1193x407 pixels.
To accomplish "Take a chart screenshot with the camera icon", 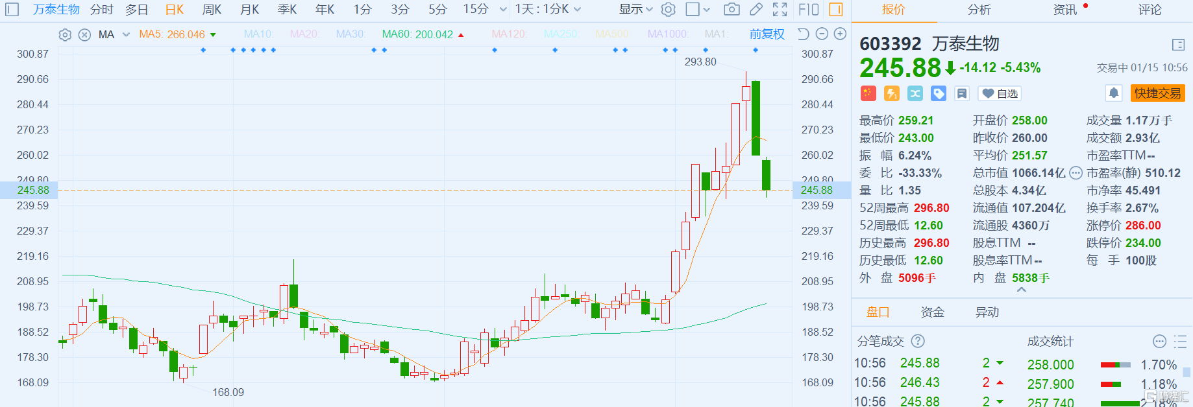I will pyautogui.click(x=732, y=10).
